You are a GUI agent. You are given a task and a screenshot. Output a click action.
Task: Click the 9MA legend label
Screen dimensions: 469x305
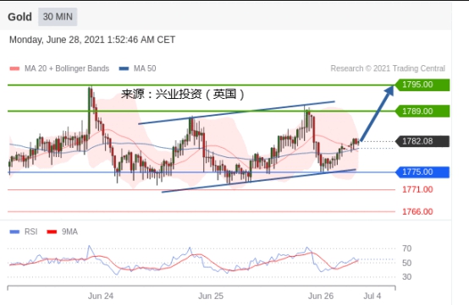[69, 231]
